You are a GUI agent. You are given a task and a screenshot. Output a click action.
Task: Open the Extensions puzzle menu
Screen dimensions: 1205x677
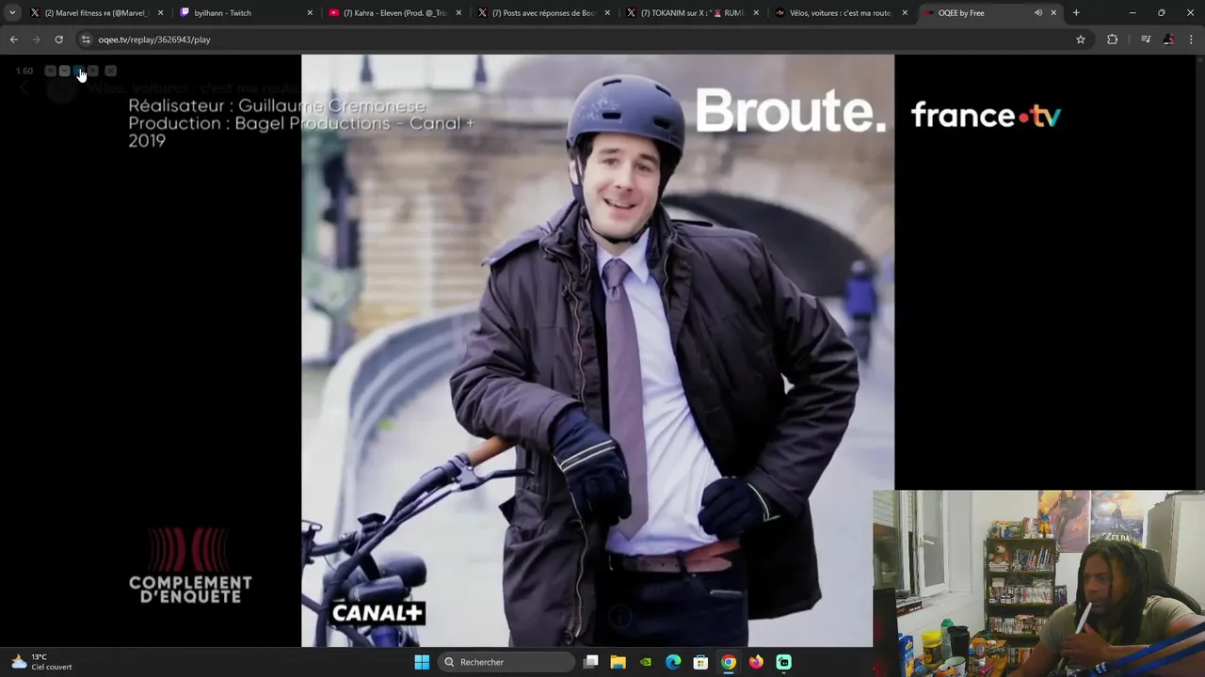tap(1112, 39)
